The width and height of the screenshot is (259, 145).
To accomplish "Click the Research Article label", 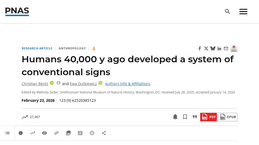I will pos(37,48).
